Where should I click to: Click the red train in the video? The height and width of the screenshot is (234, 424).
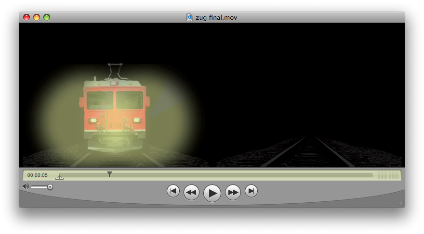pos(115,111)
